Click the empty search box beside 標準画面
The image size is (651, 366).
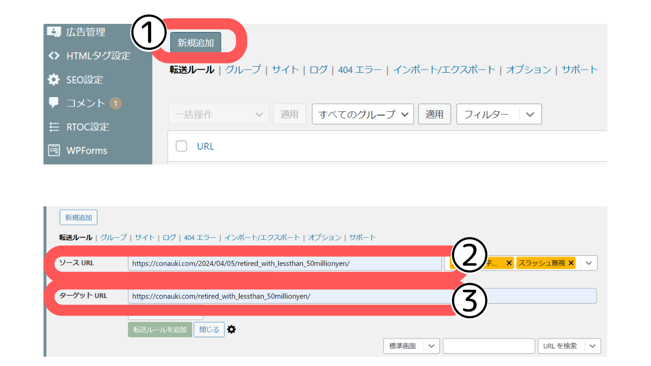pyautogui.click(x=489, y=346)
